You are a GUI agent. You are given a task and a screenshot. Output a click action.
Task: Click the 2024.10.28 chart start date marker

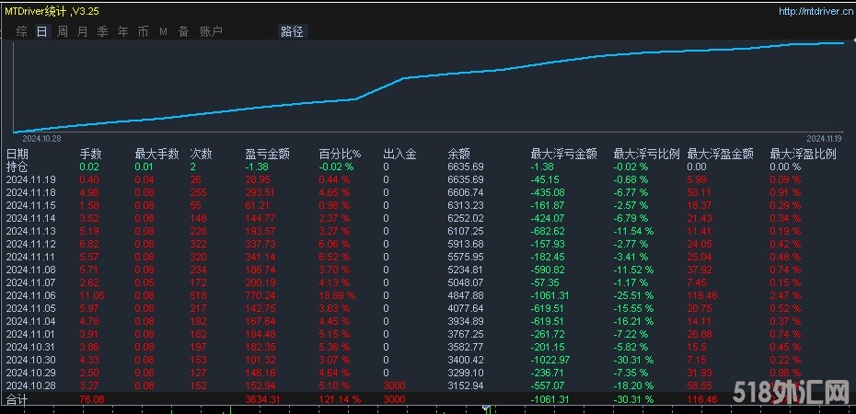[x=41, y=137]
